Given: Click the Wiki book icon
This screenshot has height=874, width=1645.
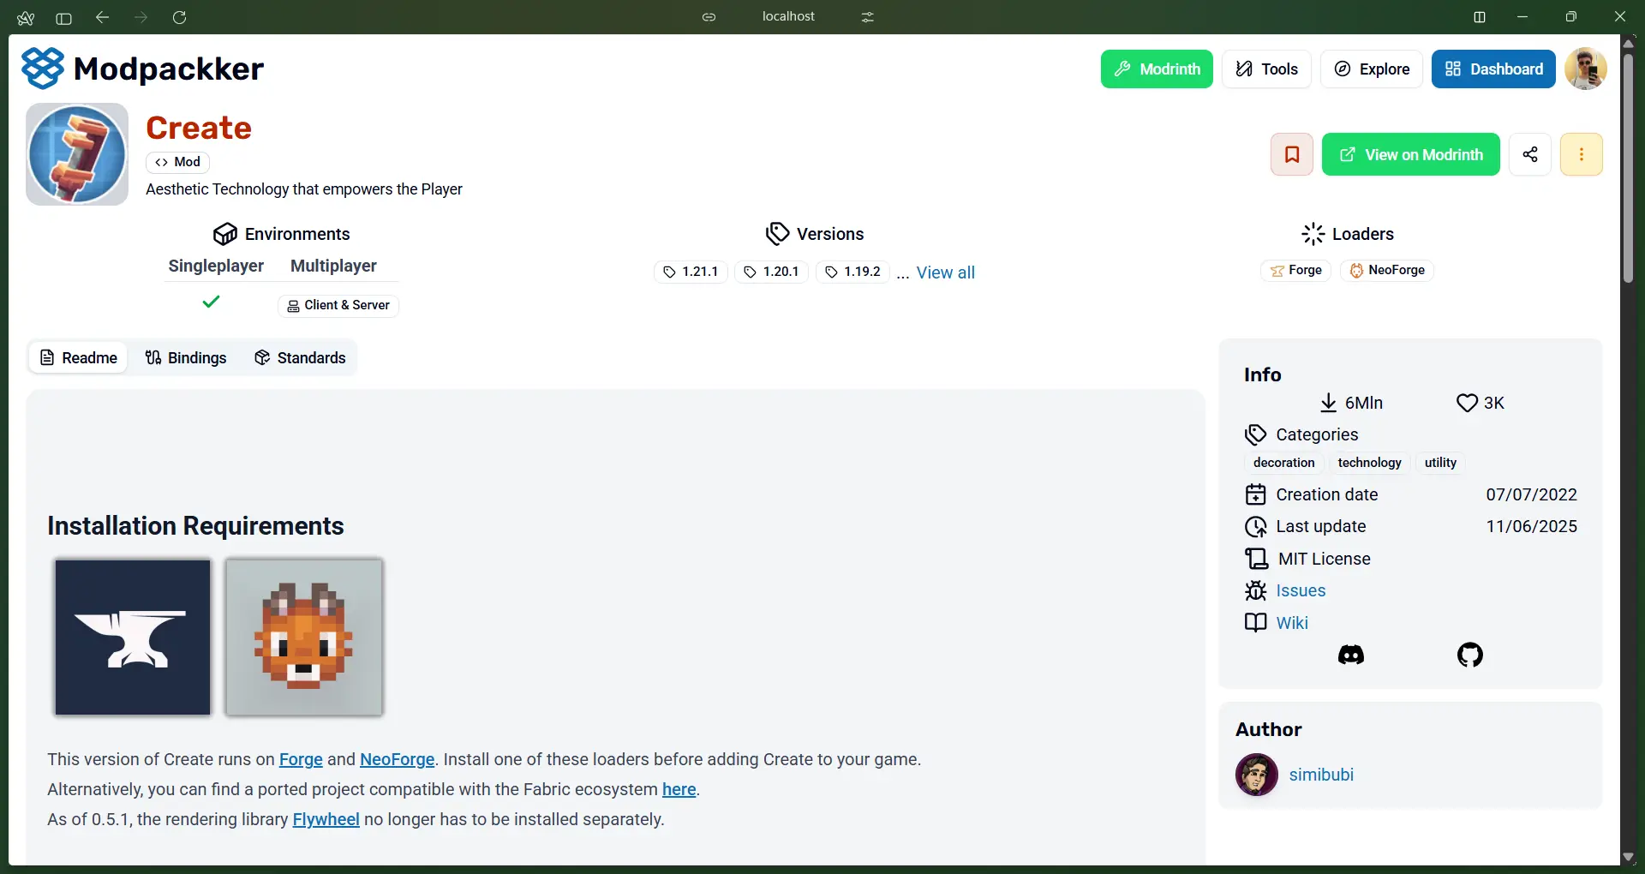Looking at the screenshot, I should click(1256, 623).
